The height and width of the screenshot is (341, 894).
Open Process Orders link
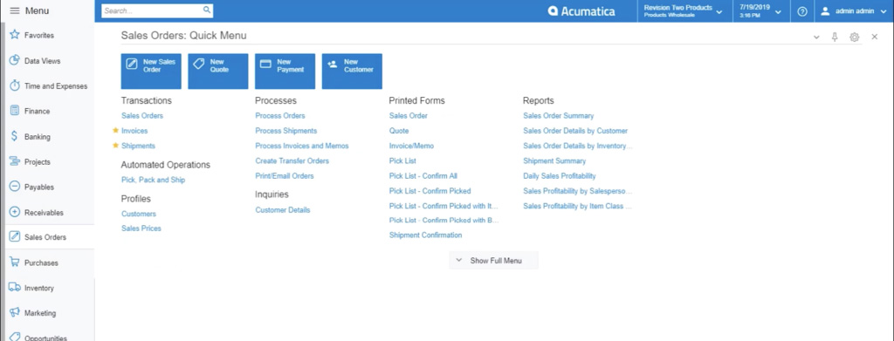point(280,116)
